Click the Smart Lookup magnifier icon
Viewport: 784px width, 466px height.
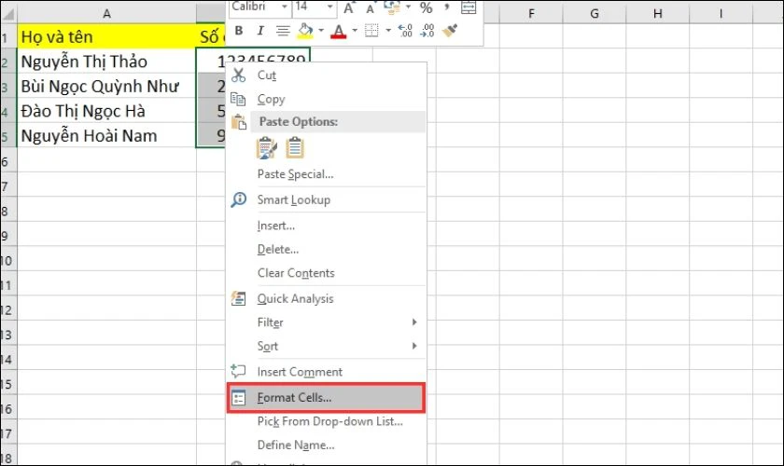pyautogui.click(x=239, y=199)
